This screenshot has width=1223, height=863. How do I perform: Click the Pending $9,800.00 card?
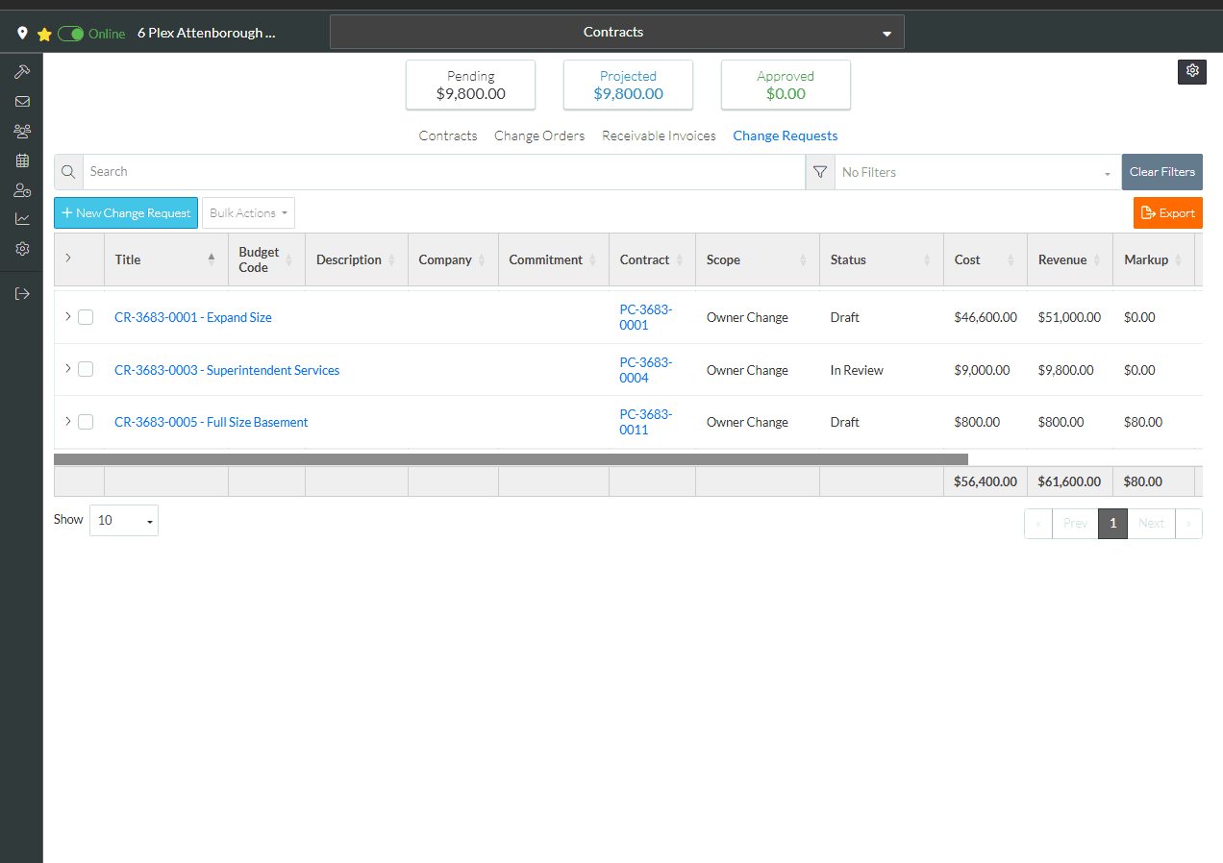coord(471,85)
